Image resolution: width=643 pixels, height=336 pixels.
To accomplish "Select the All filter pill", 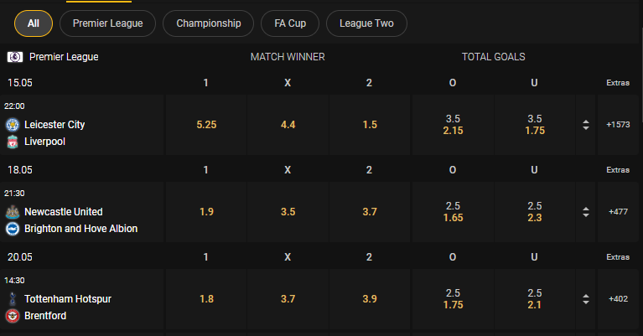I will [34, 23].
